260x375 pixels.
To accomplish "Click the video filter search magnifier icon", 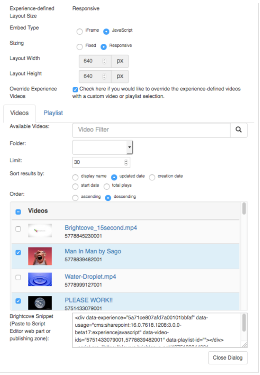I will [238, 130].
